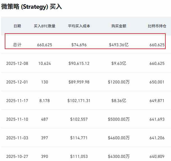Click the BTC quantity 397
The width and height of the screenshot is (171, 161).
(45, 138)
